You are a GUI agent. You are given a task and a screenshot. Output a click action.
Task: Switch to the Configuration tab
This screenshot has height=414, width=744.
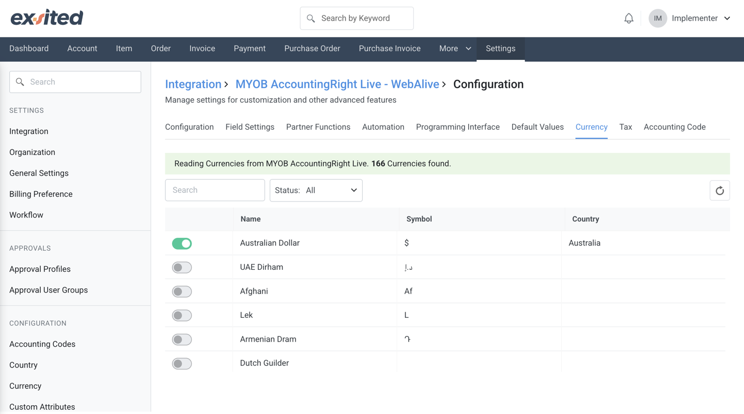[x=190, y=127]
